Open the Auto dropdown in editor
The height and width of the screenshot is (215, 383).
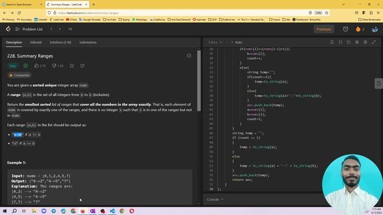[236, 42]
